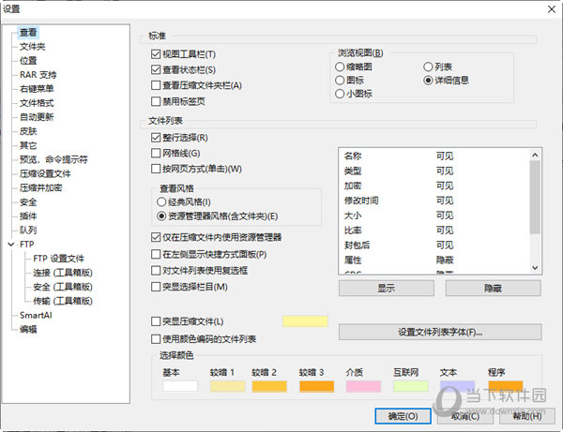
Task: Enable 网格线(G) checkbox
Action: click(x=156, y=153)
